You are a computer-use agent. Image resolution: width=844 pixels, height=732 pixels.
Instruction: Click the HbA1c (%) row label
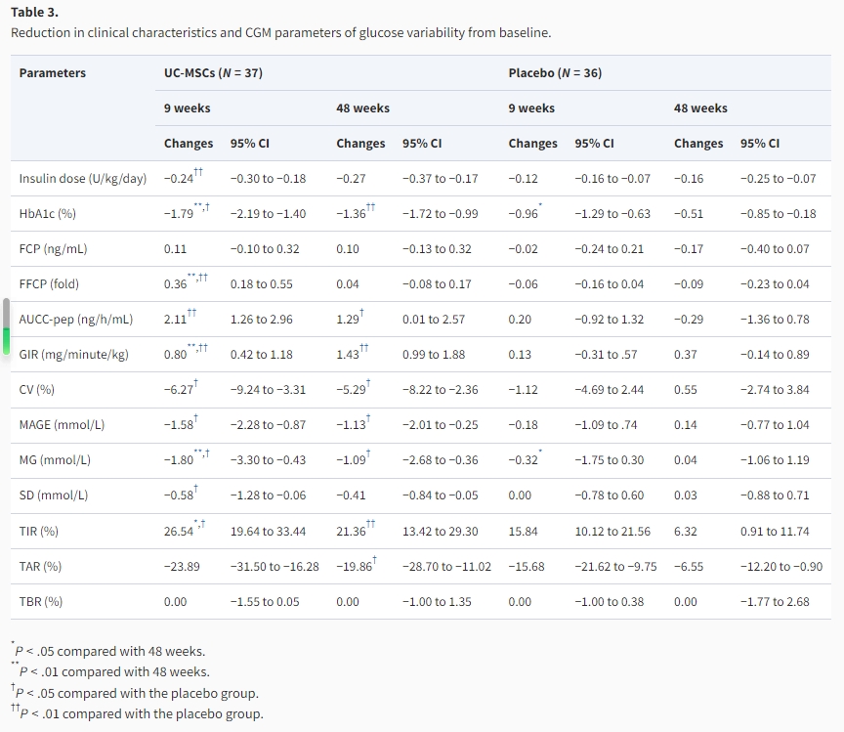pos(48,214)
